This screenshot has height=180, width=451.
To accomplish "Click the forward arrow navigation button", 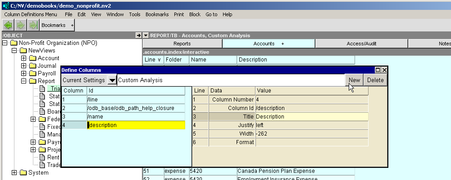I will [x=21, y=25].
